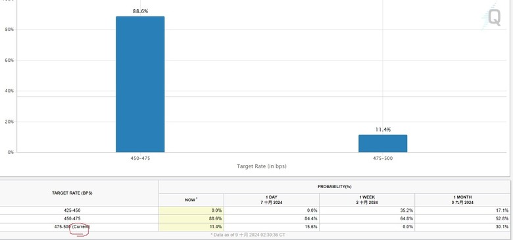Select the 450-475 blue bar
The width and height of the screenshot is (513, 240).
point(140,84)
